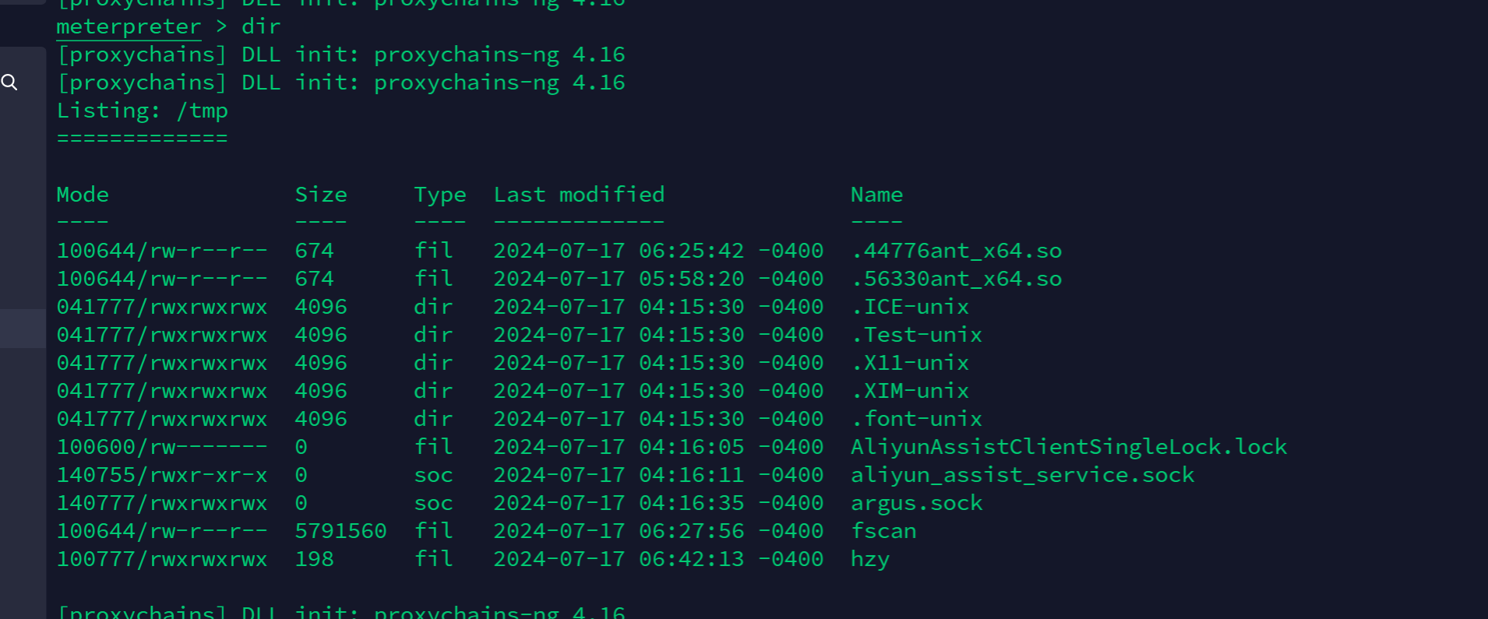Select the hzy file entry

[870, 560]
